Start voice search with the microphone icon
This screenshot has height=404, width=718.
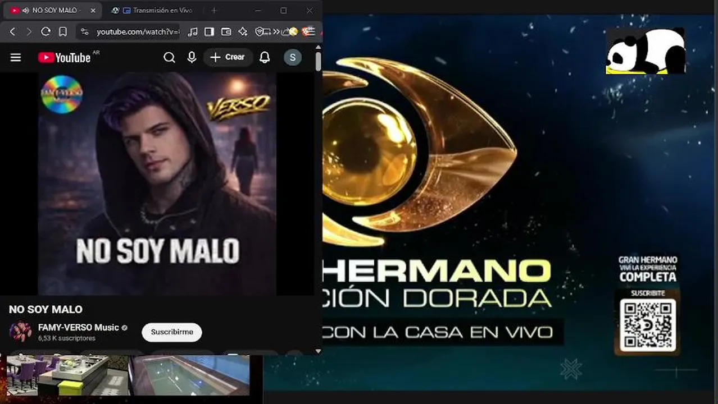(192, 57)
